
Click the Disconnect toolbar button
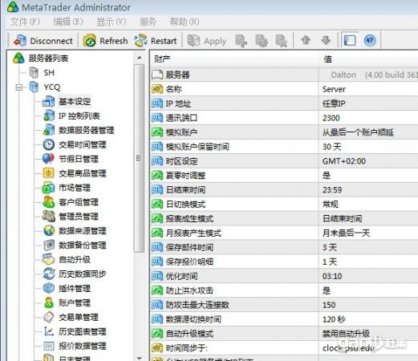[43, 41]
